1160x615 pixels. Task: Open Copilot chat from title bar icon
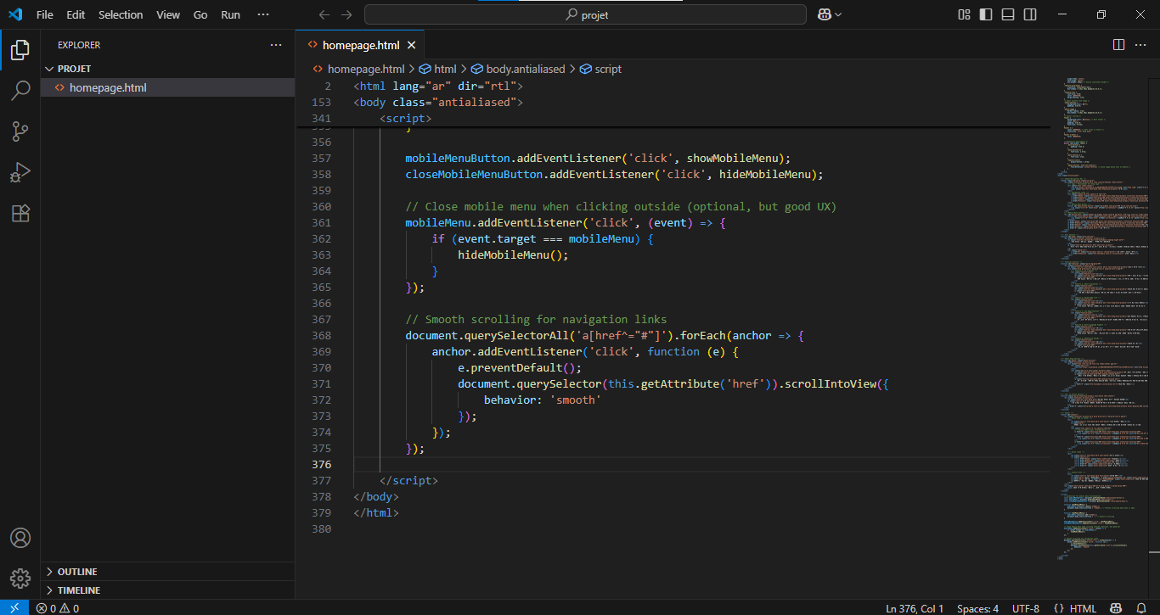click(824, 14)
